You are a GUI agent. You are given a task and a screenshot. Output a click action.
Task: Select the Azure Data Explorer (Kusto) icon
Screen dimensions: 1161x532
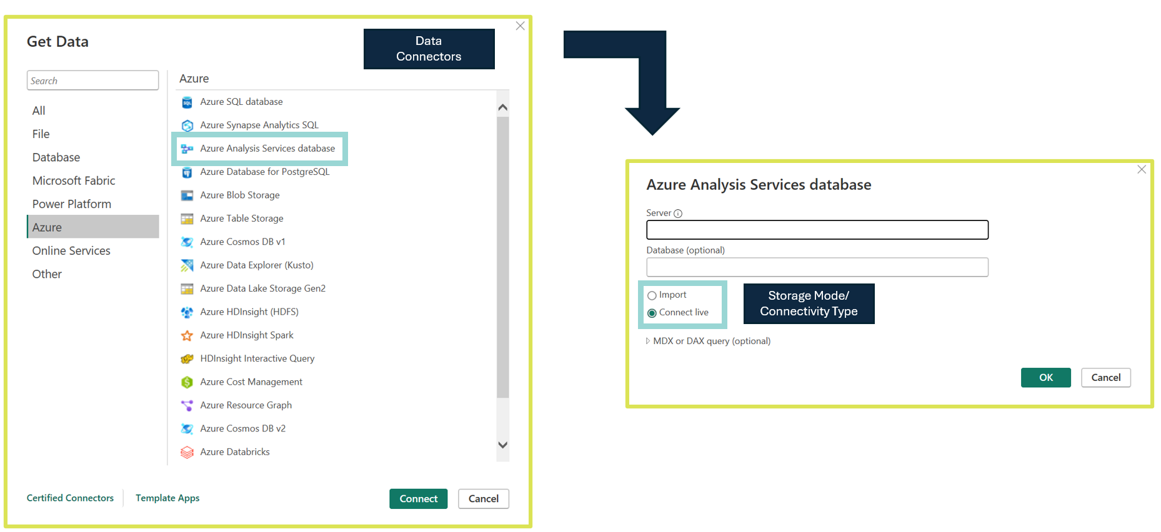(x=187, y=265)
